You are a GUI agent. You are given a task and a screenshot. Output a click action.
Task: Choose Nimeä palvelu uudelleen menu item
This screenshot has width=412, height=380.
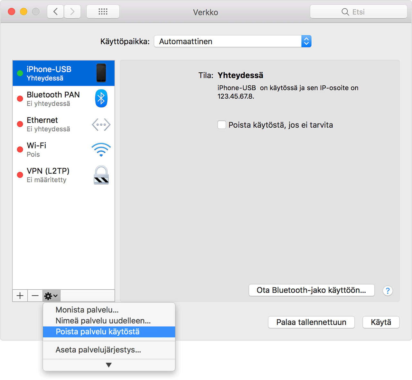[109, 321]
